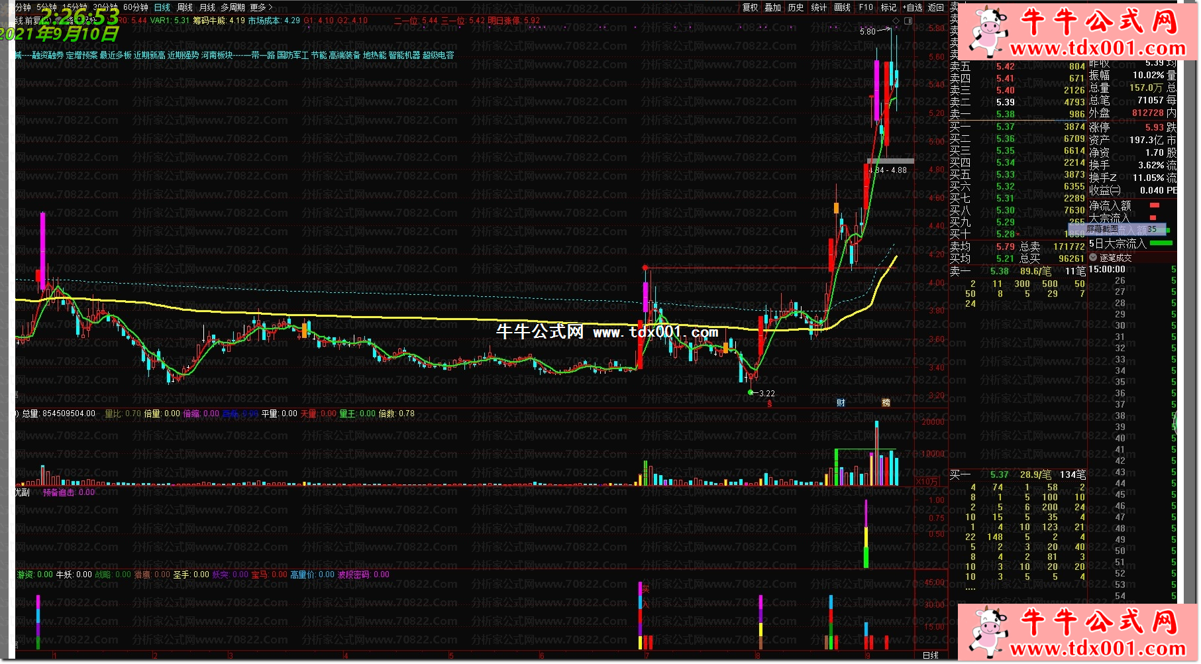The width and height of the screenshot is (1201, 664).
Task: Click the green 3.22 low-price point marker
Action: 751,393
